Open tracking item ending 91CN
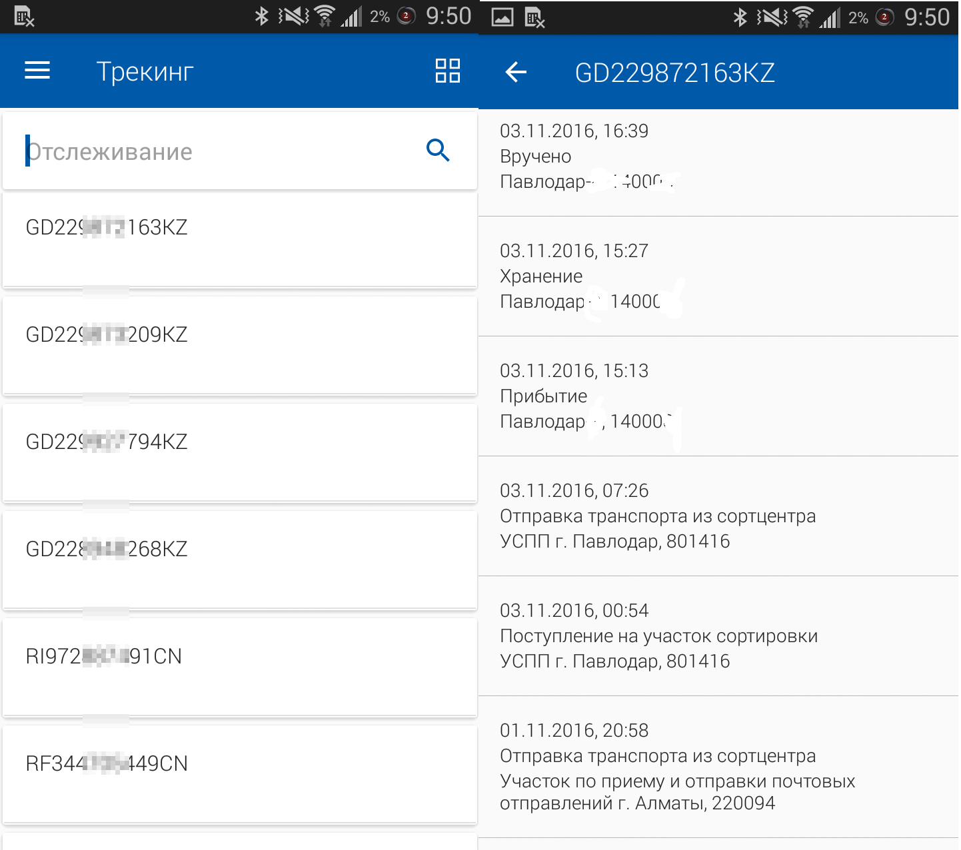The width and height of the screenshot is (961, 850). pos(240,669)
